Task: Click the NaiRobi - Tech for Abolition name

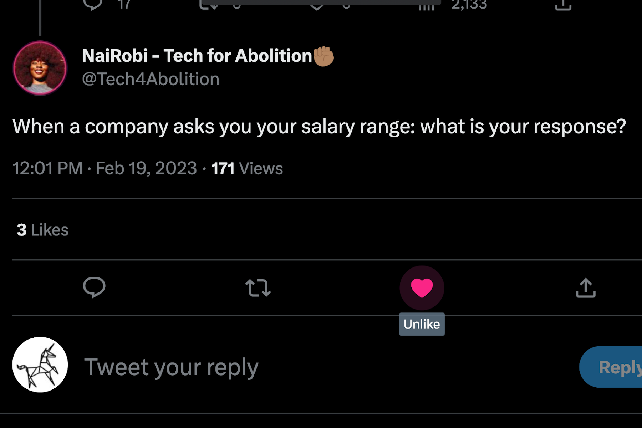Action: 197,56
